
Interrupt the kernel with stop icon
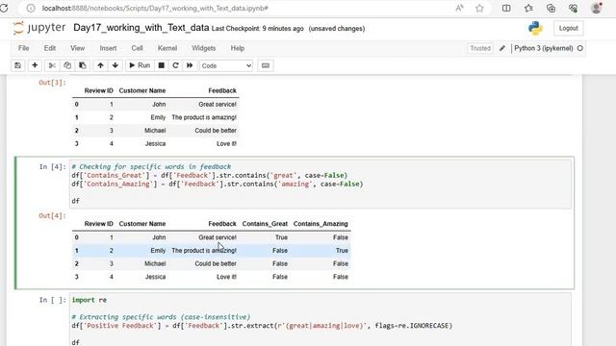coord(161,65)
